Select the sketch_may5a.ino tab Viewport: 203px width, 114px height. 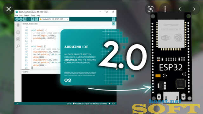[30, 24]
